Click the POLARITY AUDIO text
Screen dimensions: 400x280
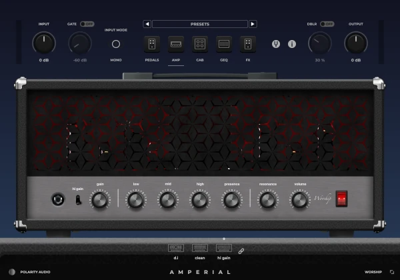[x=35, y=272]
